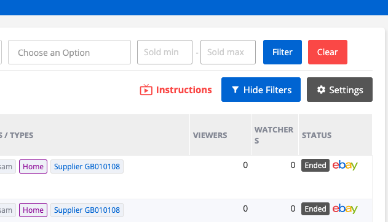Sort by the STATUS column header
The width and height of the screenshot is (388, 222).
coord(317,135)
